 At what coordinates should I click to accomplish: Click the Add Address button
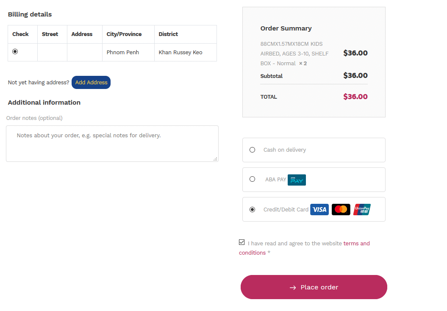(91, 82)
